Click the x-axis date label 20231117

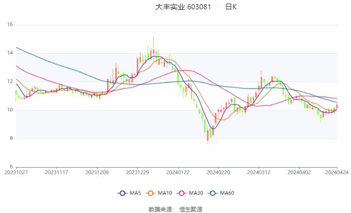point(56,172)
